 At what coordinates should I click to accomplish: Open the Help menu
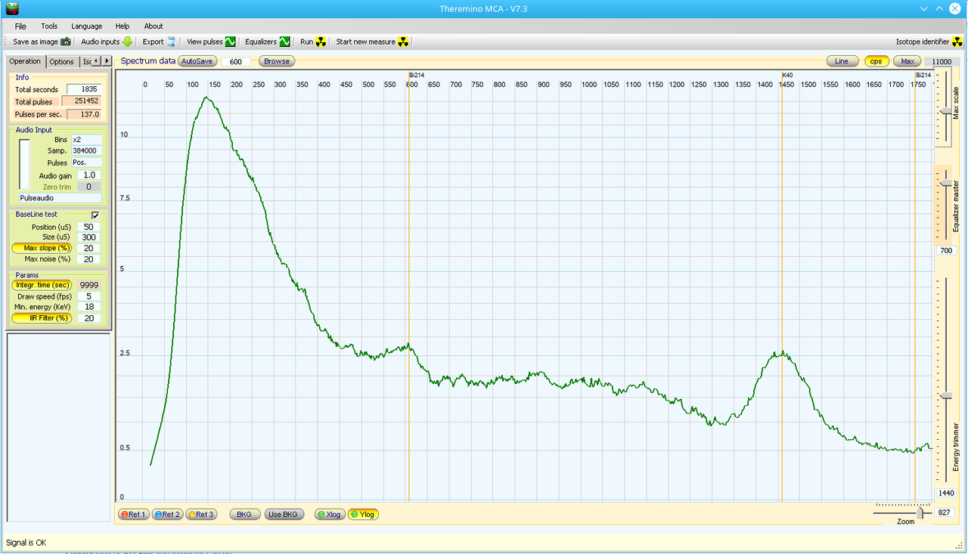click(123, 26)
